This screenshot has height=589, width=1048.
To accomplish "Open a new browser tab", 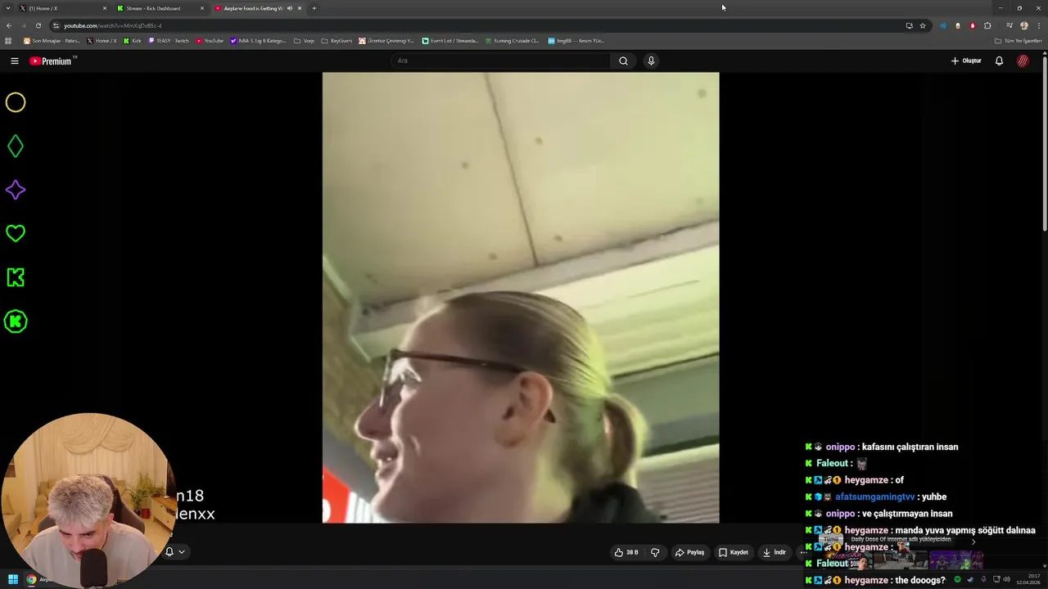I will 314,8.
